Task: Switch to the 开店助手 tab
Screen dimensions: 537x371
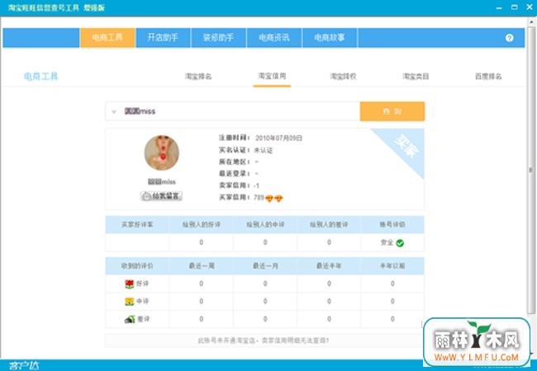Action: coord(163,38)
